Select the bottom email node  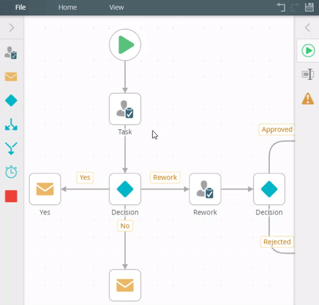[x=125, y=285]
